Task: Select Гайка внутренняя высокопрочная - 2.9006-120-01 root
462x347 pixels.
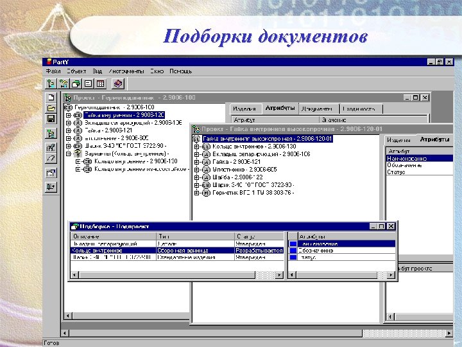Action: pos(268,139)
